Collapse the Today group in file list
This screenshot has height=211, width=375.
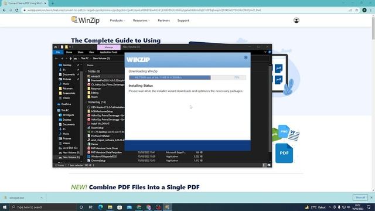pos(87,72)
